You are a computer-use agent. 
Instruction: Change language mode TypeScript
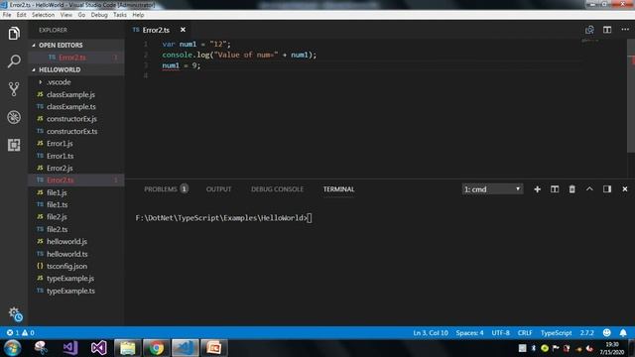556,333
